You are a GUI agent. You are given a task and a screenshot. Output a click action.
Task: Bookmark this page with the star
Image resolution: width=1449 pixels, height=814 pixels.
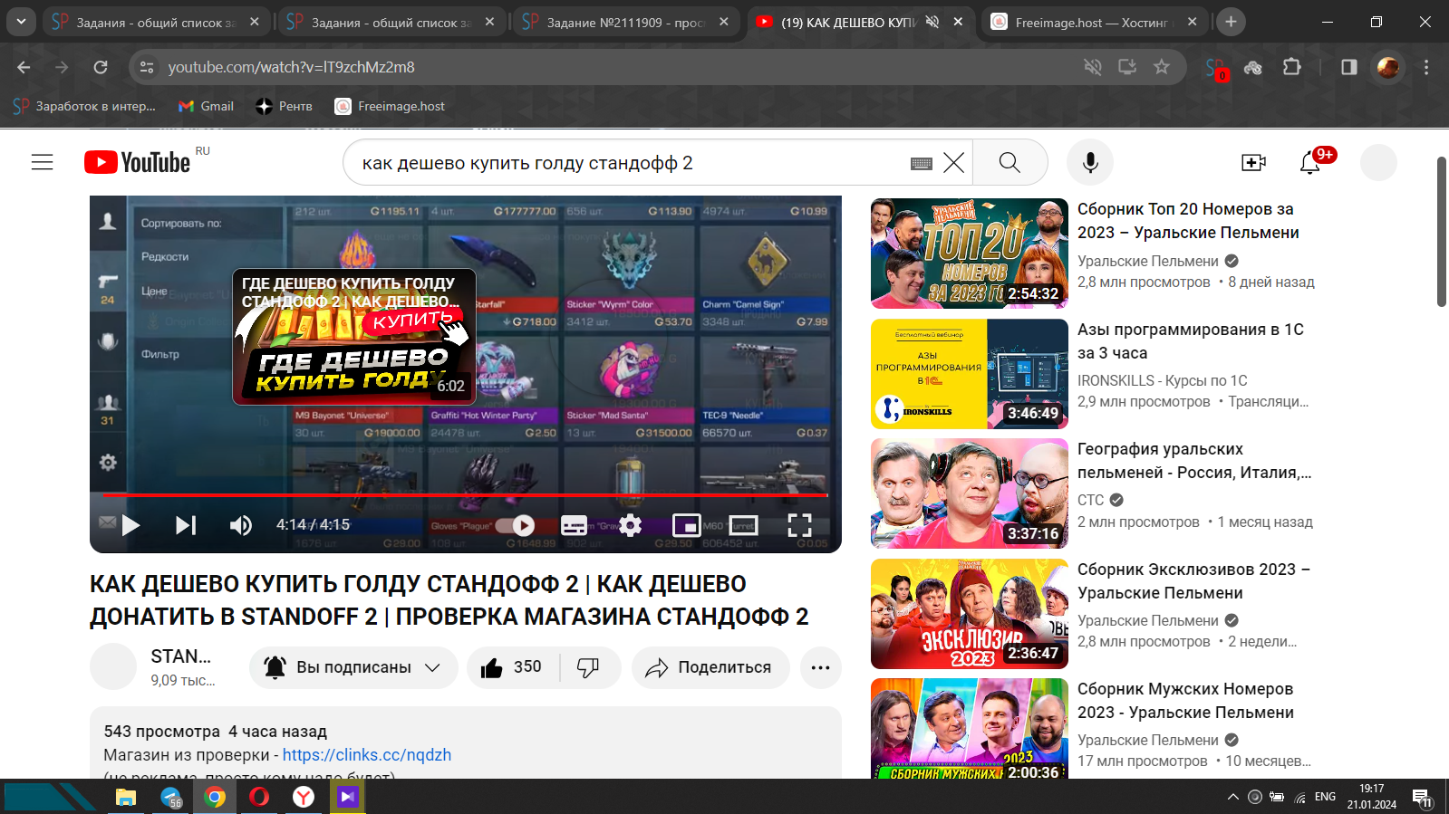click(x=1162, y=67)
